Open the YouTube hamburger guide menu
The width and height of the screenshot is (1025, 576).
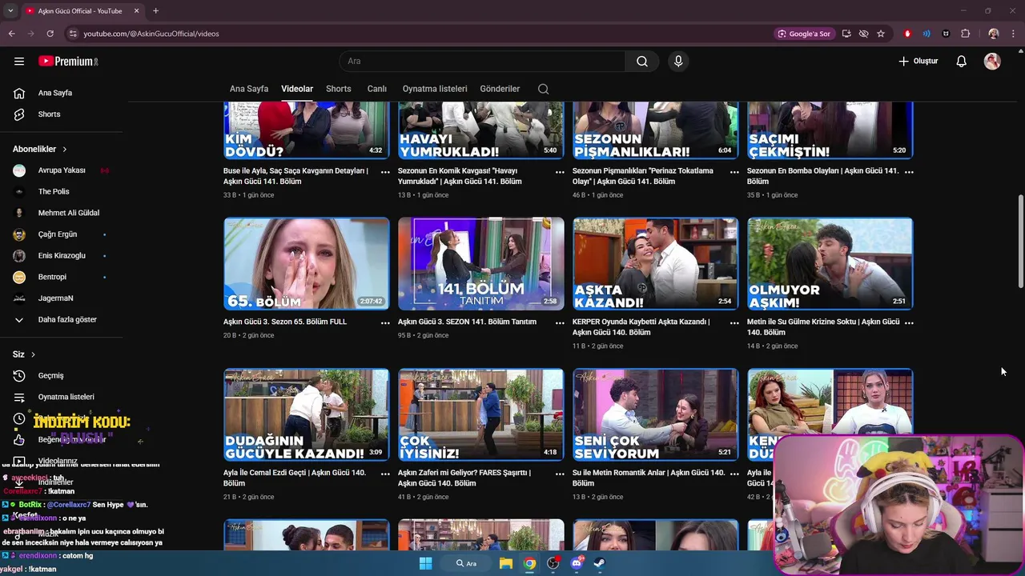click(x=19, y=61)
